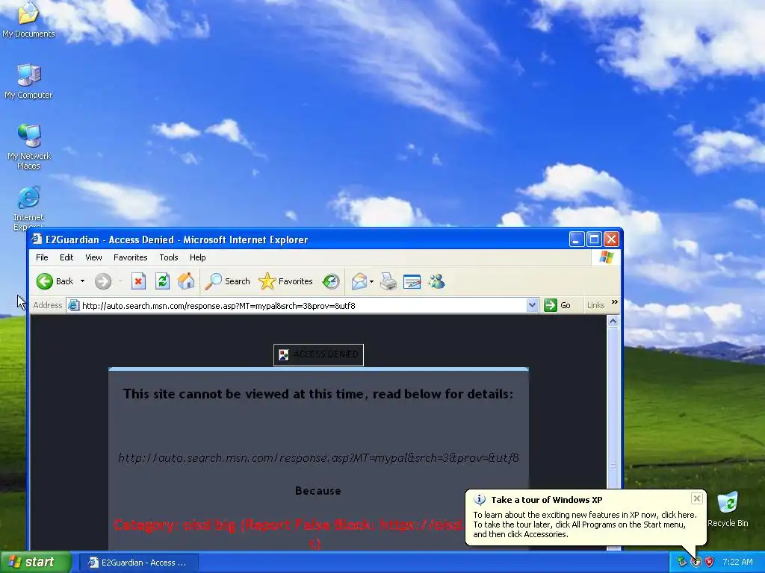Click the E2Guardian taskbar button
The image size is (765, 573).
[x=138, y=563]
